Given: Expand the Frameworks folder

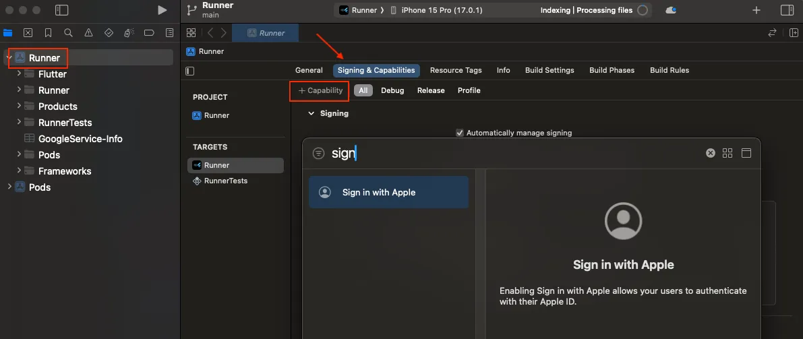Looking at the screenshot, I should [x=19, y=171].
